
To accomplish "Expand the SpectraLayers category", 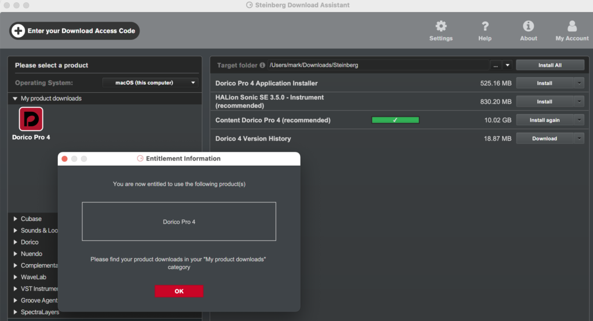I will [x=15, y=312].
